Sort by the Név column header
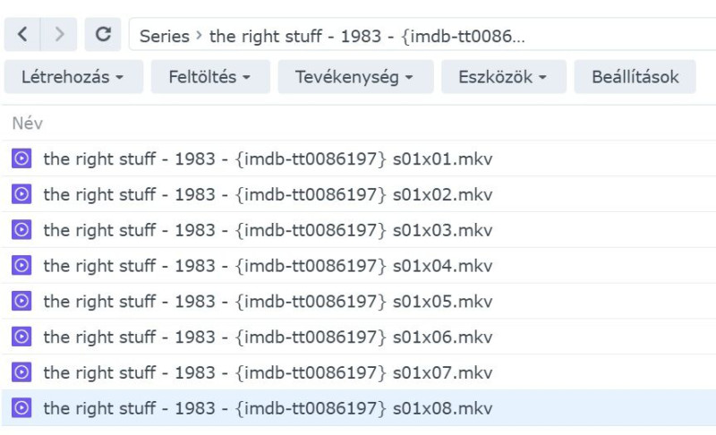This screenshot has width=716, height=435. [28, 124]
